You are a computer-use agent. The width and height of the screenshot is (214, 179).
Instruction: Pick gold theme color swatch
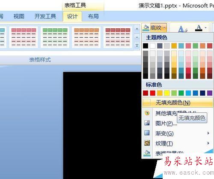coord(174,46)
